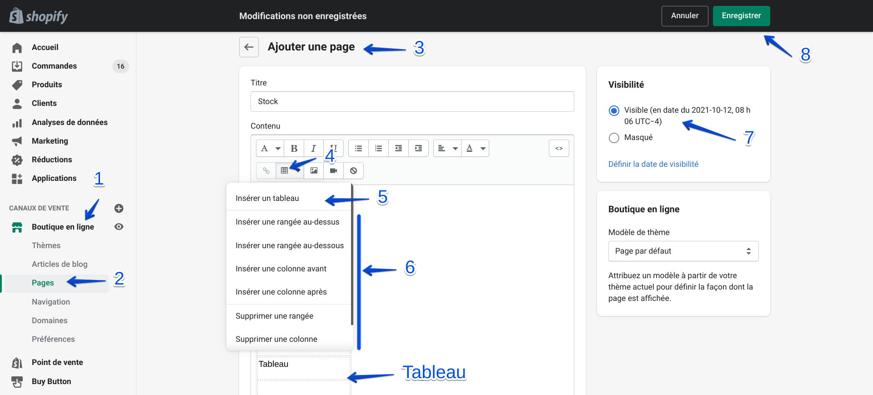Open Préférences in the sidebar
873x395 pixels.
[53, 339]
